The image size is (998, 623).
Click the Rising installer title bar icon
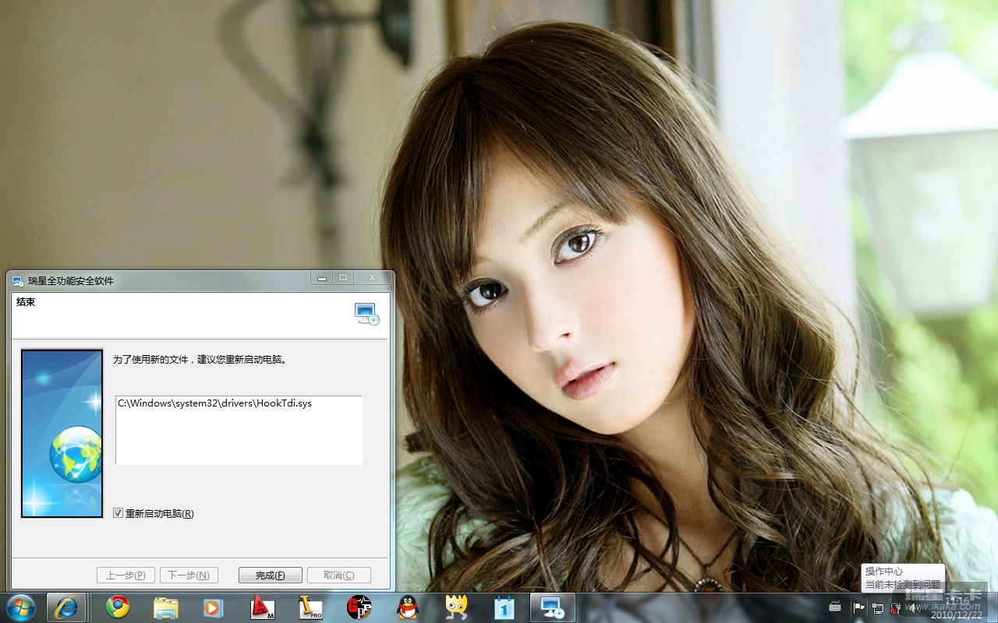coord(17,280)
